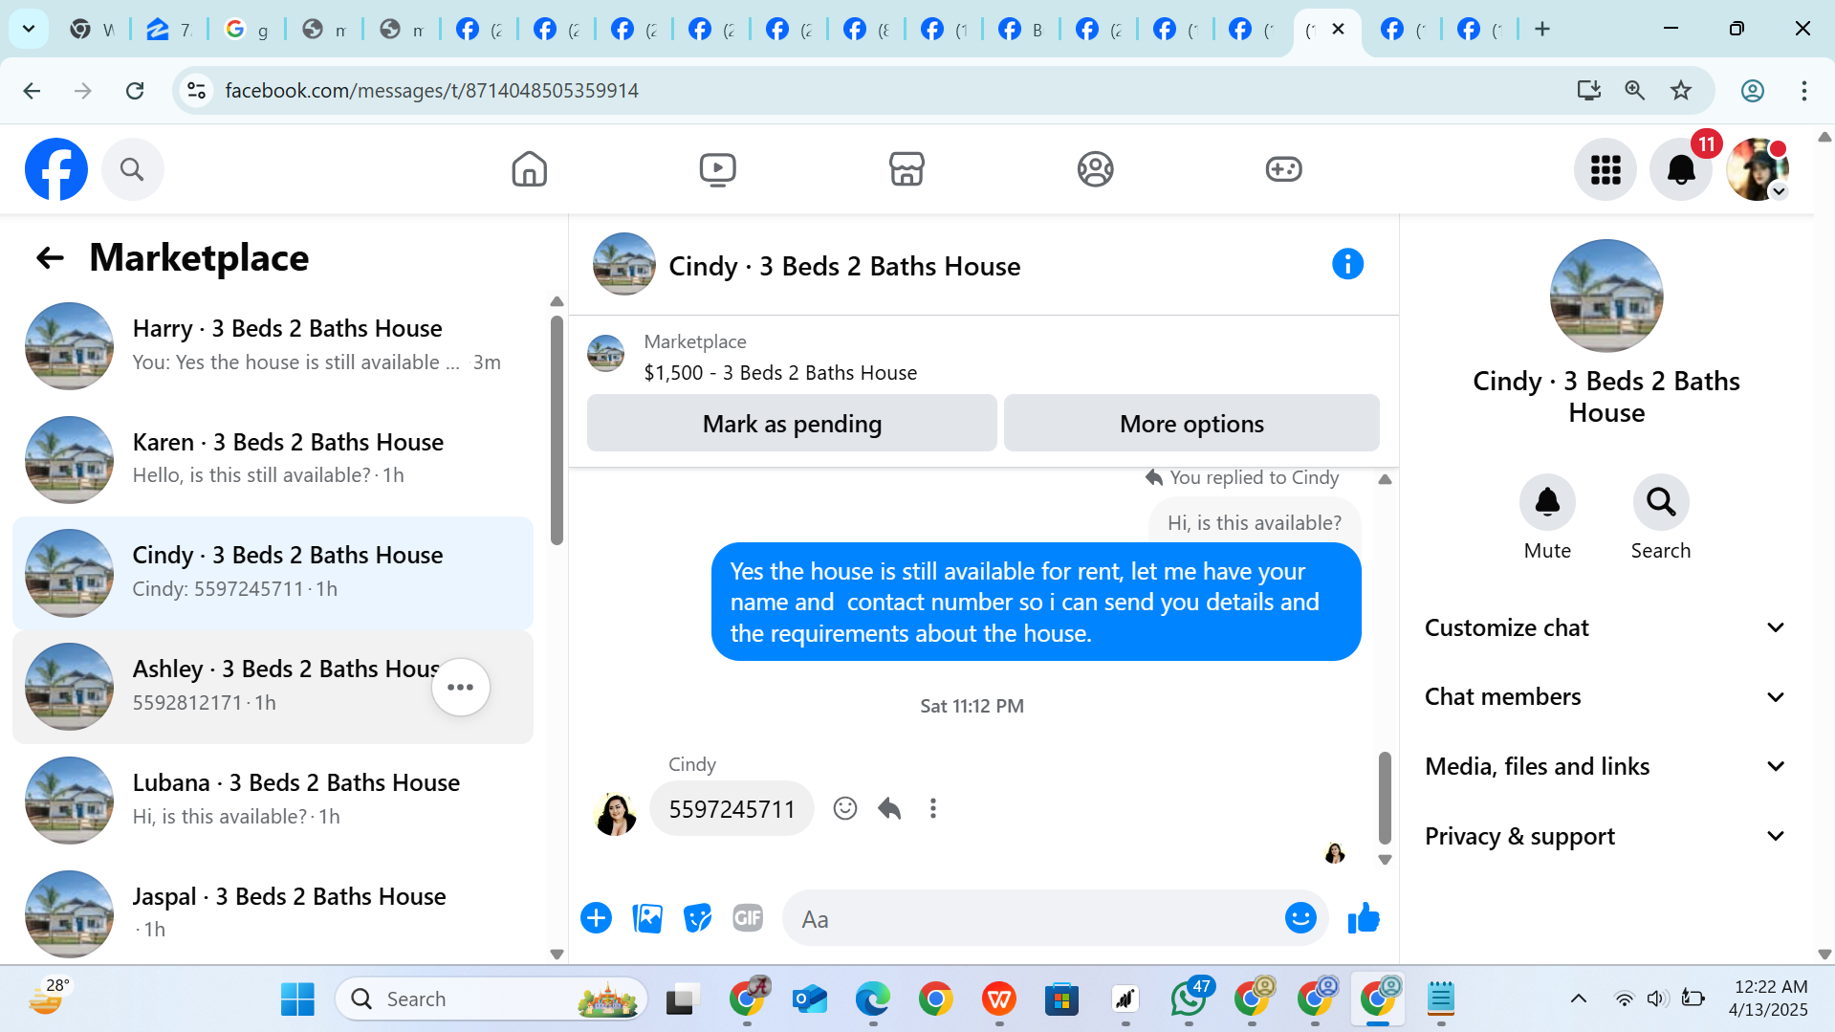Expand Chat members section
This screenshot has width=1835, height=1032.
1605,697
